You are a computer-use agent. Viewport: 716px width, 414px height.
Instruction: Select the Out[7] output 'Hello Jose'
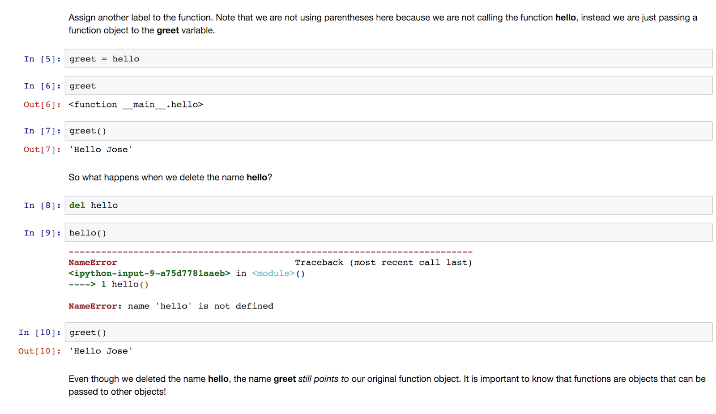coord(100,149)
